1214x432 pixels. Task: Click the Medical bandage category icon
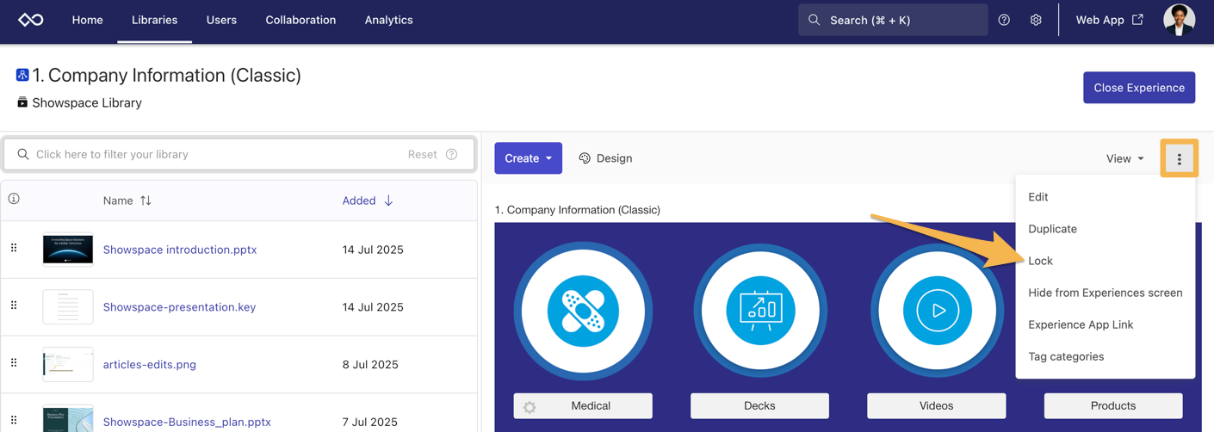tap(583, 311)
